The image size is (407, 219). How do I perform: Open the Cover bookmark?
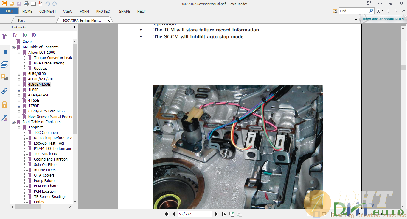27,42
